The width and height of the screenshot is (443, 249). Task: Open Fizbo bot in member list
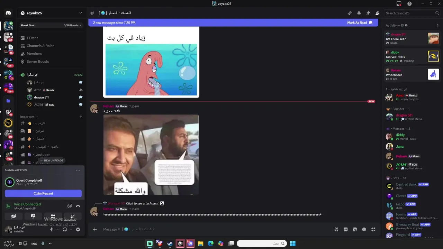[x=413, y=206]
